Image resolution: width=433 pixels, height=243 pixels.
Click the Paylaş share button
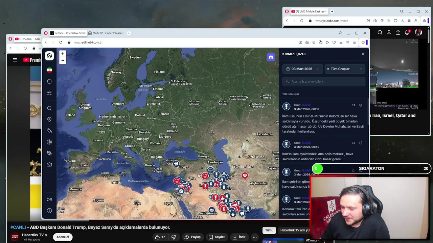click(192, 237)
